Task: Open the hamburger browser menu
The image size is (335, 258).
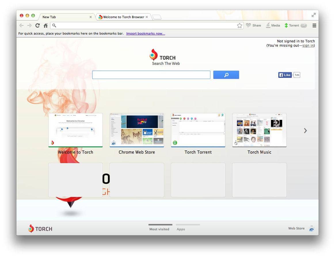Action: (x=314, y=25)
